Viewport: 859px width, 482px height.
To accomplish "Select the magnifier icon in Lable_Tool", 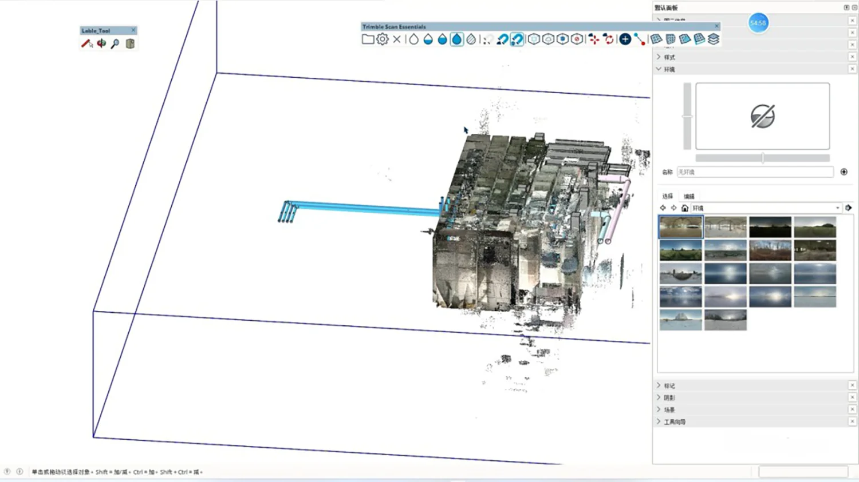I will 115,44.
